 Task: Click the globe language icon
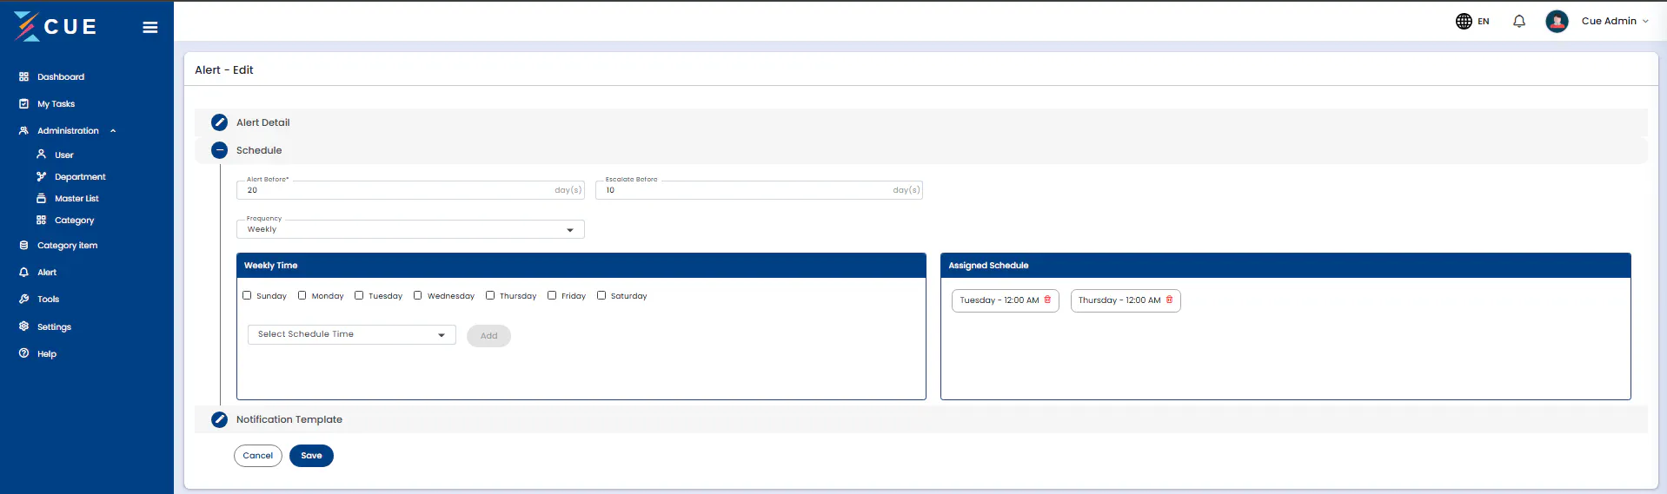pos(1464,21)
